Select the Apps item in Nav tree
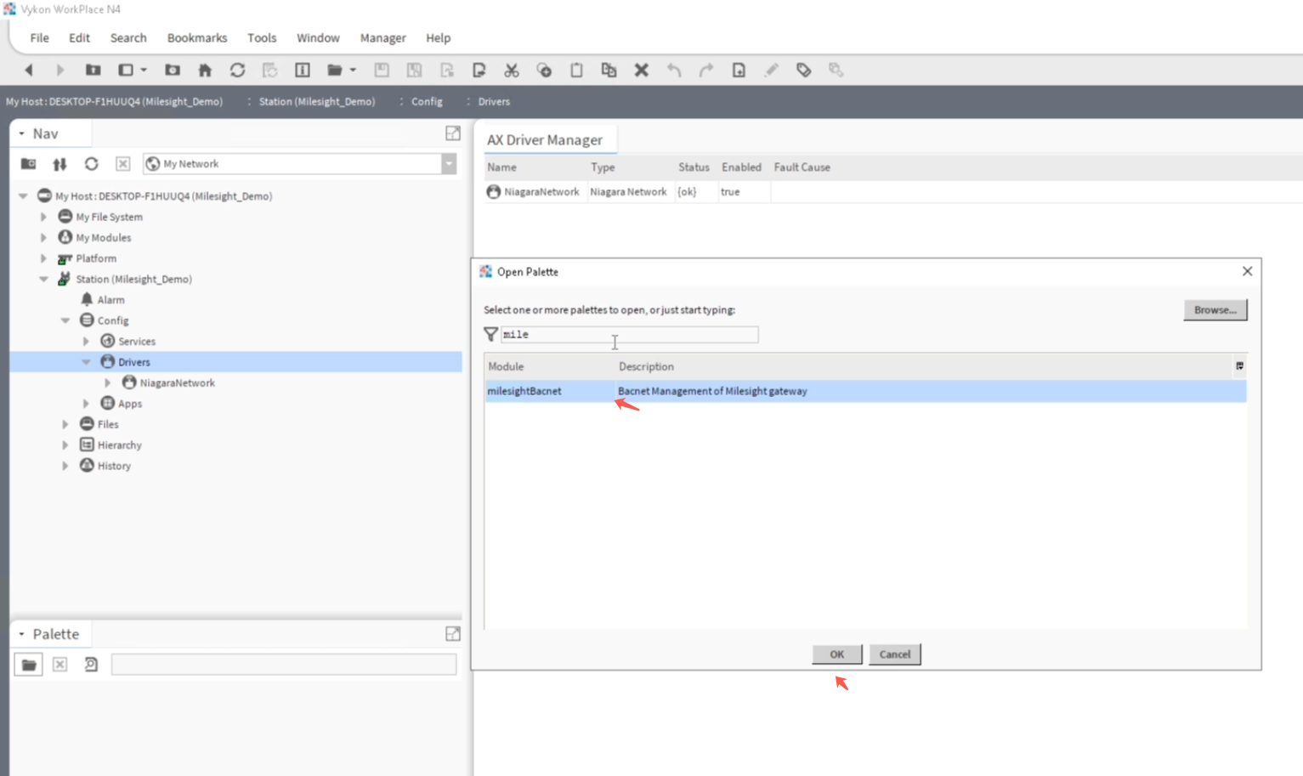The width and height of the screenshot is (1303, 776). pos(130,404)
